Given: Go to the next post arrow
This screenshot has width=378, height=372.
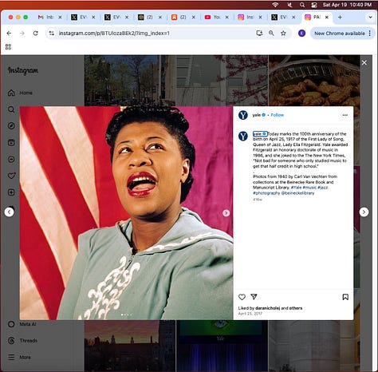Looking at the screenshot, I should click(x=364, y=212).
